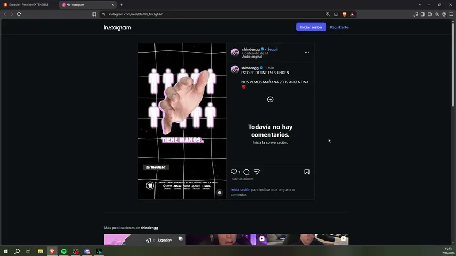Image resolution: width=456 pixels, height=256 pixels.
Task: Go forward in browser history
Action: coord(12,14)
